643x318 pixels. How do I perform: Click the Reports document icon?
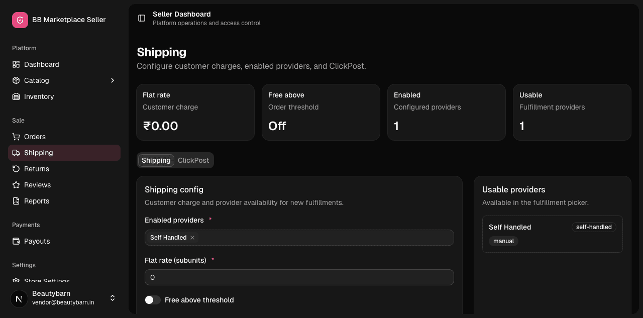click(16, 201)
